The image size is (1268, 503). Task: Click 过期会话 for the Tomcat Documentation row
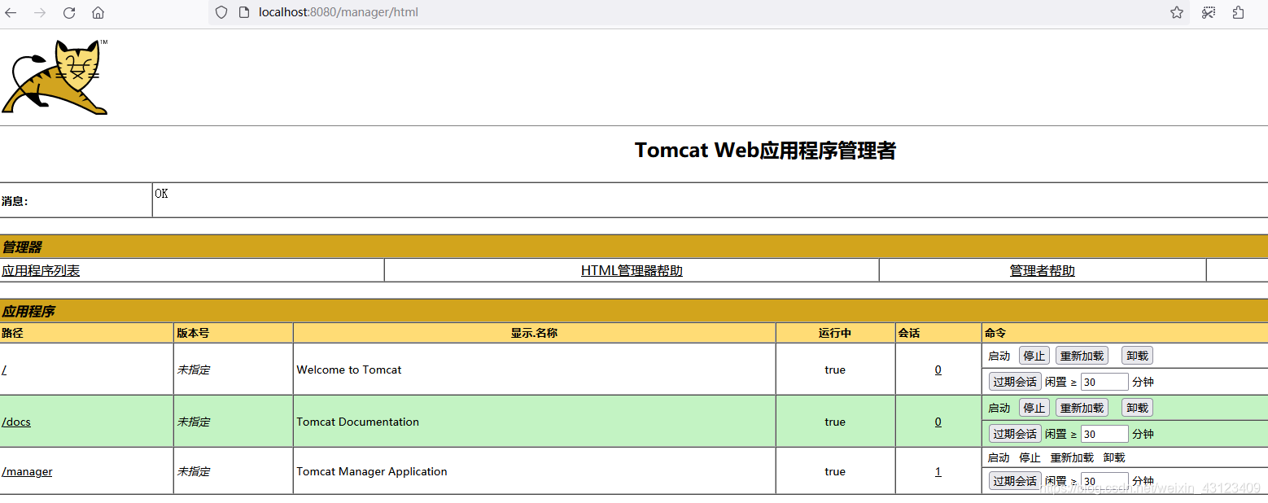click(1015, 434)
